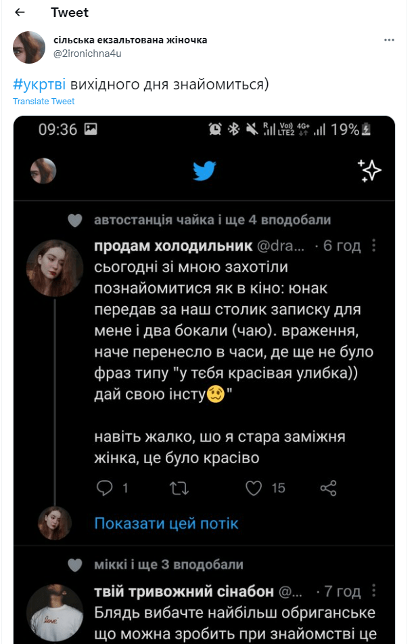
Task: Open the three-dot more options menu
Action: [389, 40]
